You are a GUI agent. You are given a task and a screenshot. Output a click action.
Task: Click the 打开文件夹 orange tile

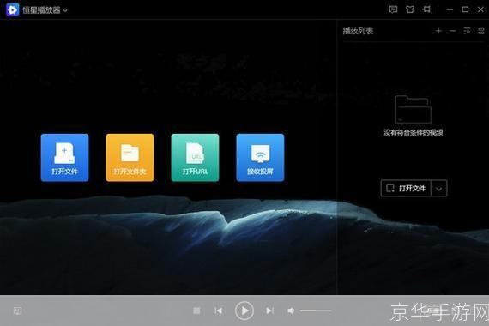(130, 158)
